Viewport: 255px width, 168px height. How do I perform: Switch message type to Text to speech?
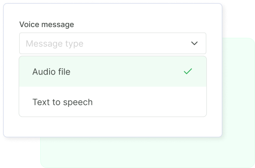pyautogui.click(x=113, y=102)
